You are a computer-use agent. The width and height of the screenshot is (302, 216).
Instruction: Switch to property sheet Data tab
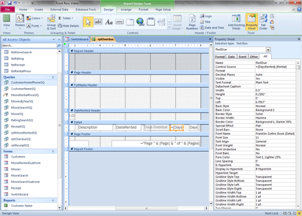(x=231, y=57)
